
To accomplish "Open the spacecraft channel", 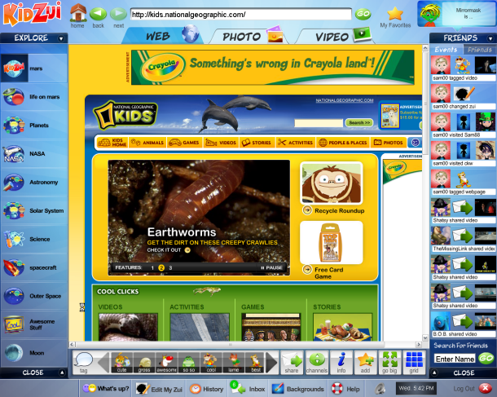I will point(34,267).
